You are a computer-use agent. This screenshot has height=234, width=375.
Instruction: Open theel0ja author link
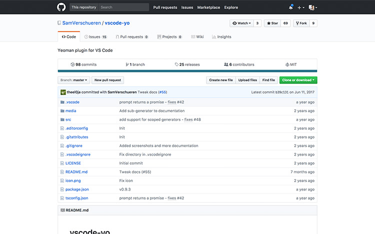(x=73, y=92)
